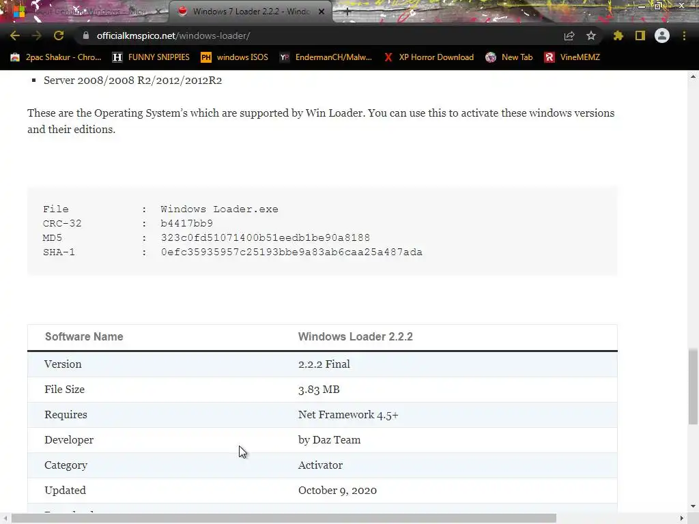Click the 3.83 MB file size cell

coord(319,390)
